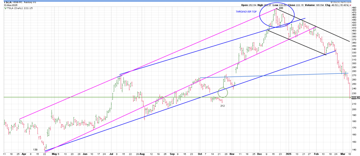Click the 139 low label near April
Screen dimensions: 360x156
36,149
